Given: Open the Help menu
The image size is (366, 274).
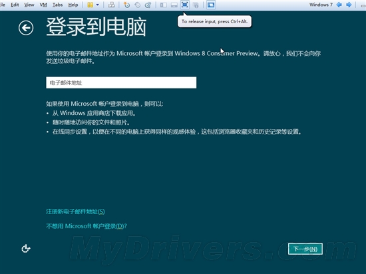Looking at the screenshot, I should [x=73, y=5].
